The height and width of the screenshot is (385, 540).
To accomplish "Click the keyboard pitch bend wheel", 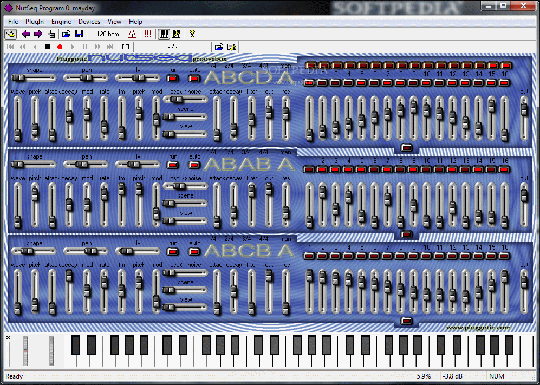I will pyautogui.click(x=25, y=351).
